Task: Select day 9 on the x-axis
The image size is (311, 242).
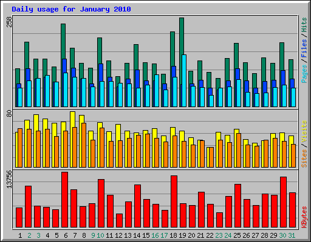Action: [x=93, y=235]
